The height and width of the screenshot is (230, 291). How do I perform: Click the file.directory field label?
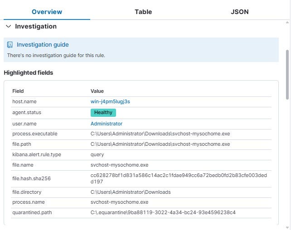pos(27,192)
